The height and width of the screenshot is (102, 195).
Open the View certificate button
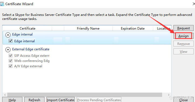[183, 51]
